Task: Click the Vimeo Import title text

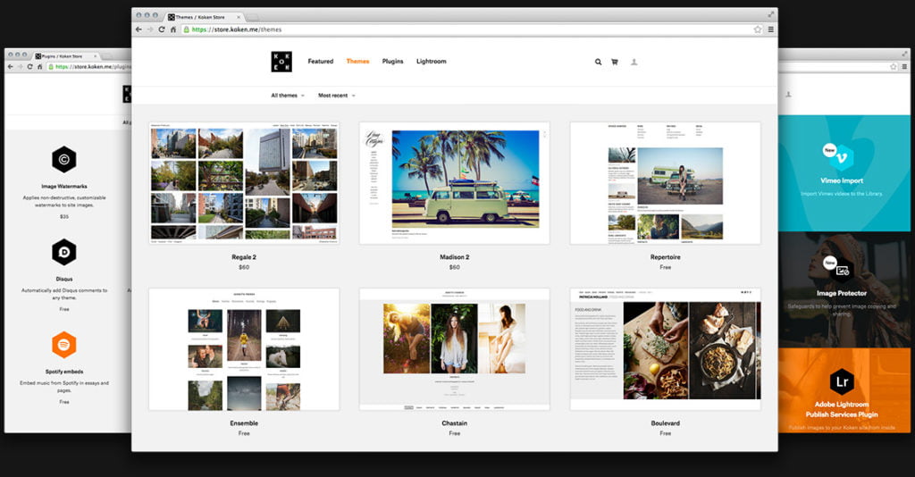Action: [x=842, y=180]
